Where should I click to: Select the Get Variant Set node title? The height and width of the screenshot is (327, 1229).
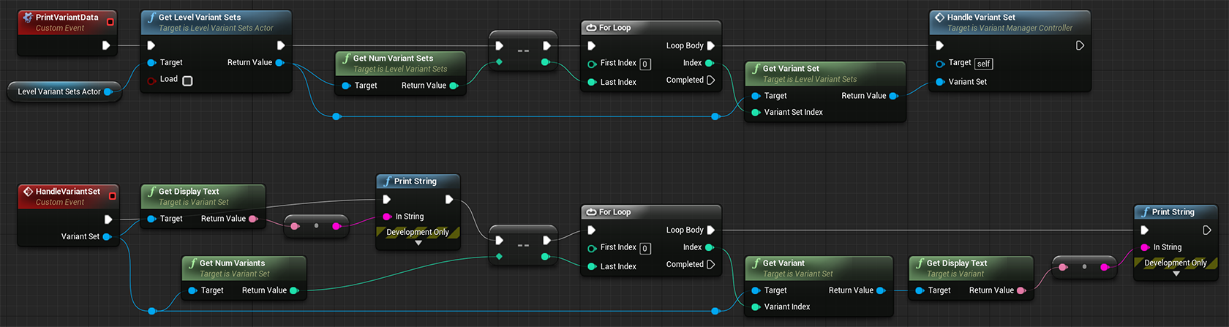point(791,68)
